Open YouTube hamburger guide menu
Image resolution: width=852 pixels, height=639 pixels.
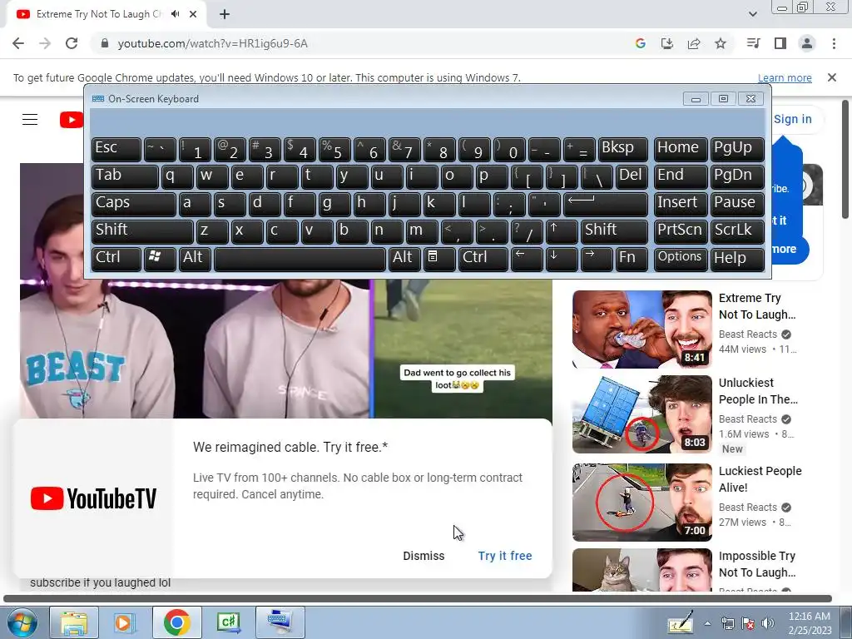point(30,120)
